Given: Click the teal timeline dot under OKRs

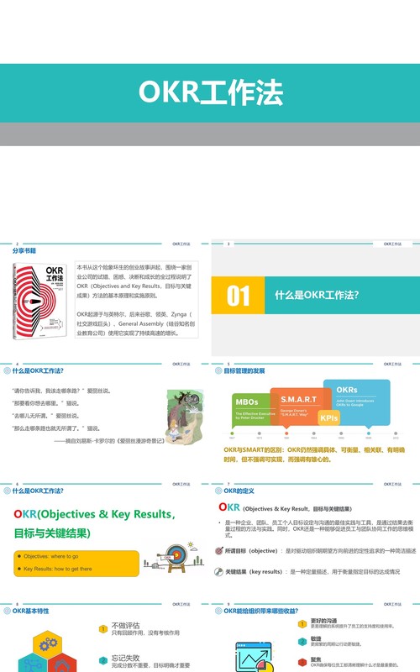Looking at the screenshot, I should pos(369,433).
